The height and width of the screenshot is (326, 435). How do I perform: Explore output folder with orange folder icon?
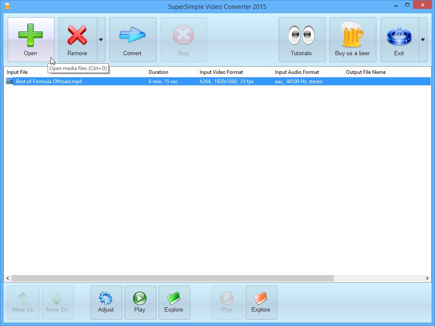(x=261, y=303)
